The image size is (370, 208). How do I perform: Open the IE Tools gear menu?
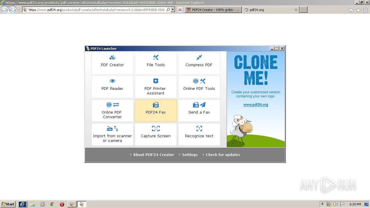(x=365, y=10)
